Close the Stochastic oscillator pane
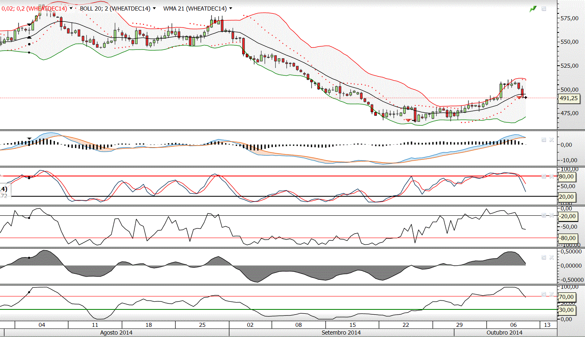Viewport: 585px width, 337px height. pyautogui.click(x=551, y=176)
